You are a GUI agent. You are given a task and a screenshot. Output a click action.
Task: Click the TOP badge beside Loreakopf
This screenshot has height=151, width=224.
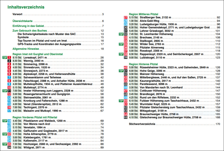click(5, 57)
